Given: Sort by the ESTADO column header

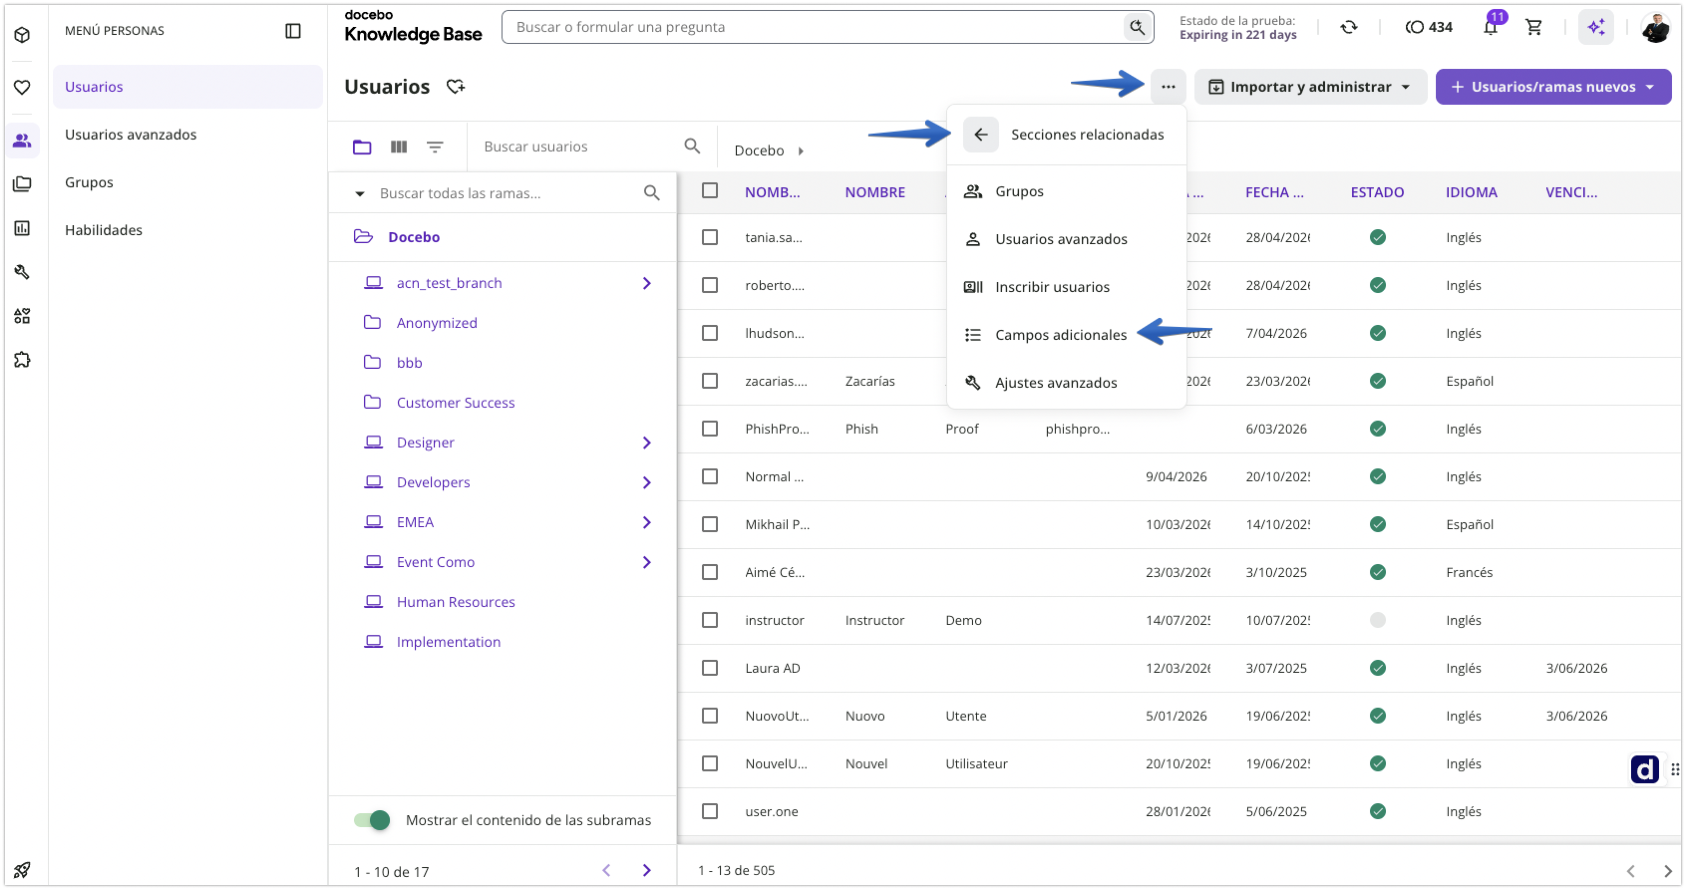Looking at the screenshot, I should click(x=1377, y=192).
